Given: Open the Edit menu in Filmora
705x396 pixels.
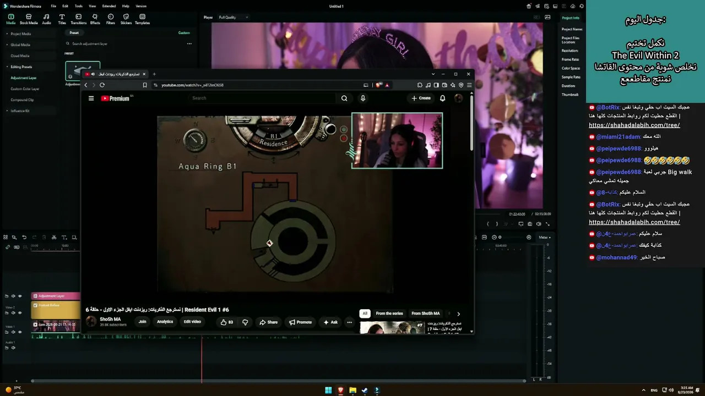Looking at the screenshot, I should 65,6.
